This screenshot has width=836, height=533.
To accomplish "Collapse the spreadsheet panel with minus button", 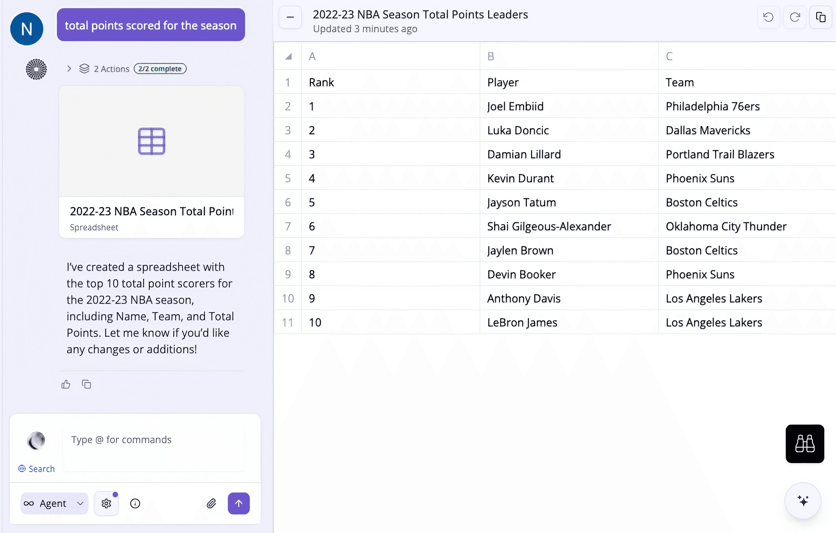I will tap(290, 17).
